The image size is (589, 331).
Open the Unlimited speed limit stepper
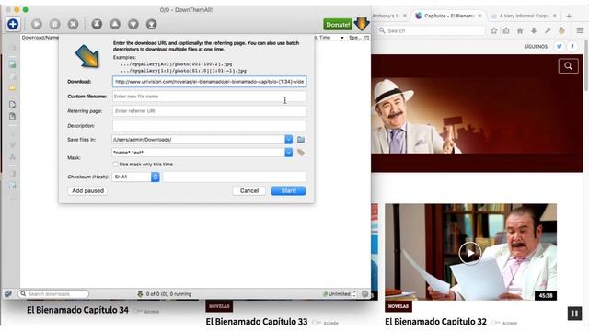pos(354,294)
